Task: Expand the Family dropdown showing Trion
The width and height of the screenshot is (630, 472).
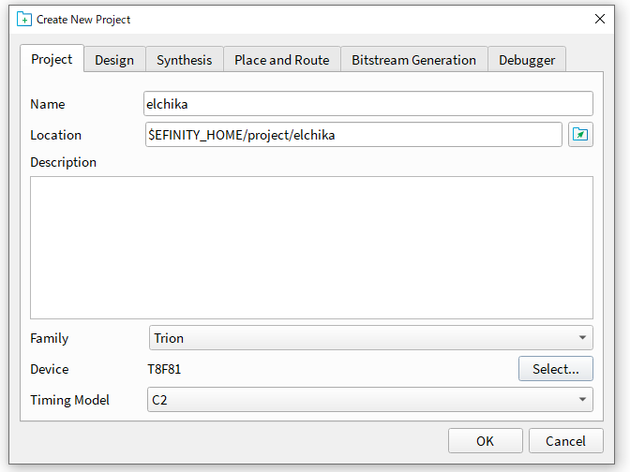Action: tap(370, 338)
